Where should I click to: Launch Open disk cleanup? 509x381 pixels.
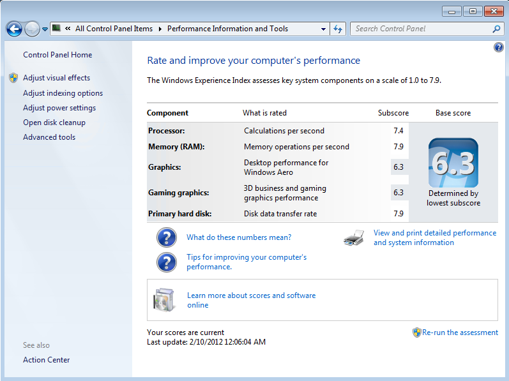54,123
